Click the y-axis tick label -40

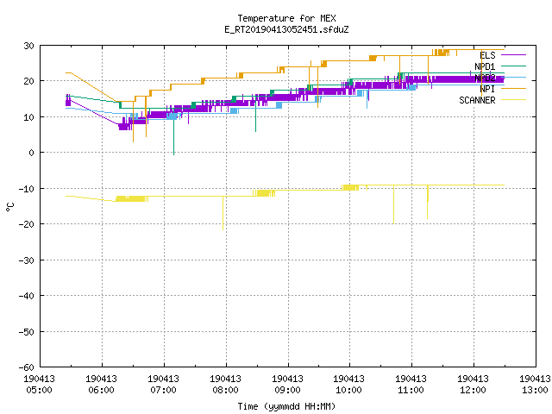click(27, 296)
